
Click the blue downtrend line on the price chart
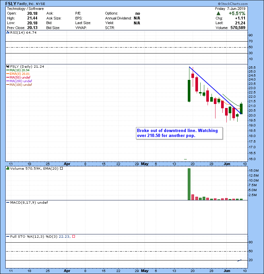(215, 90)
